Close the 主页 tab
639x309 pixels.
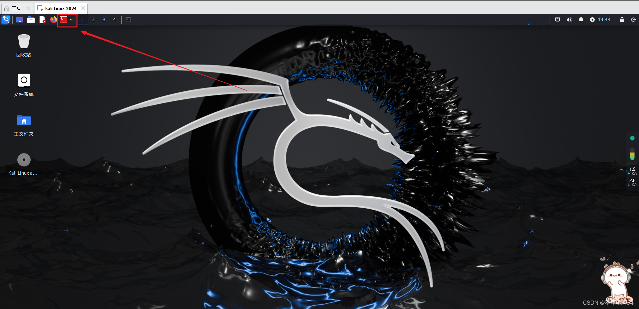[29, 8]
